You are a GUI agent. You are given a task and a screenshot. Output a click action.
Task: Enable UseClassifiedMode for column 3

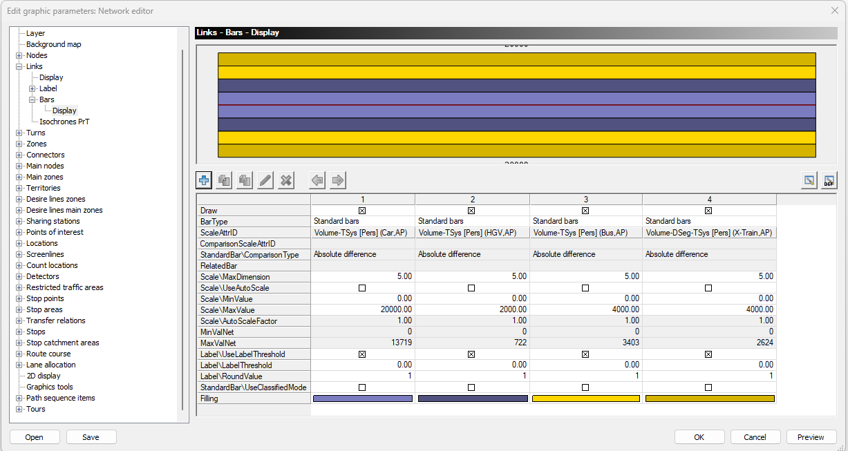pos(585,387)
